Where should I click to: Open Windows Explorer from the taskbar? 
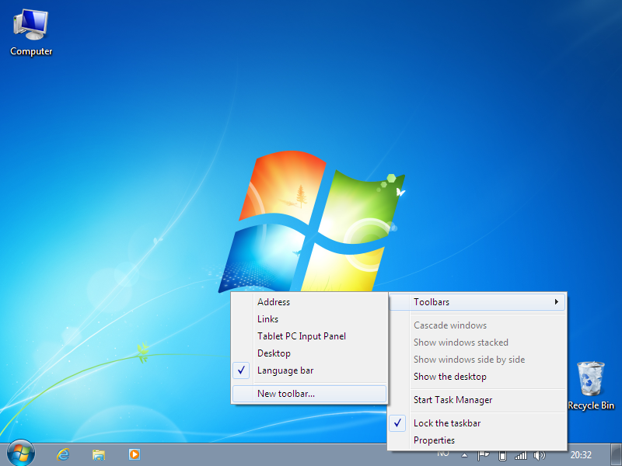point(99,454)
